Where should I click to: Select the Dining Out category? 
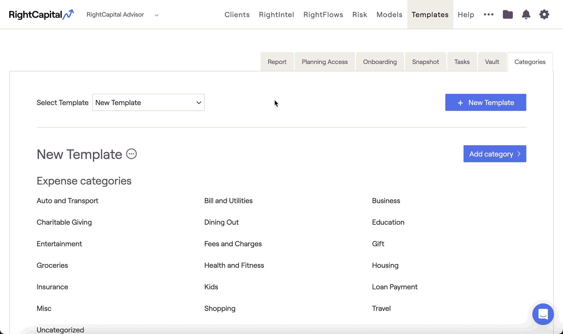coord(222,222)
